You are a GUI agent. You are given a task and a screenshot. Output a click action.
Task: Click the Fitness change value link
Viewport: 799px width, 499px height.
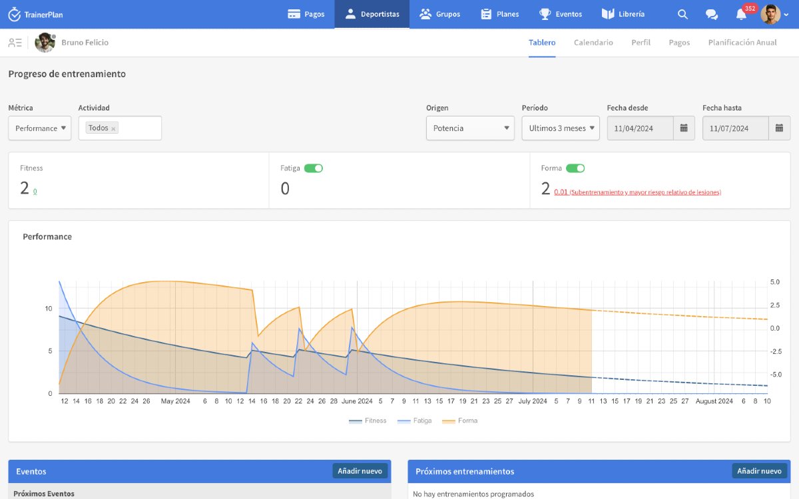(x=35, y=192)
